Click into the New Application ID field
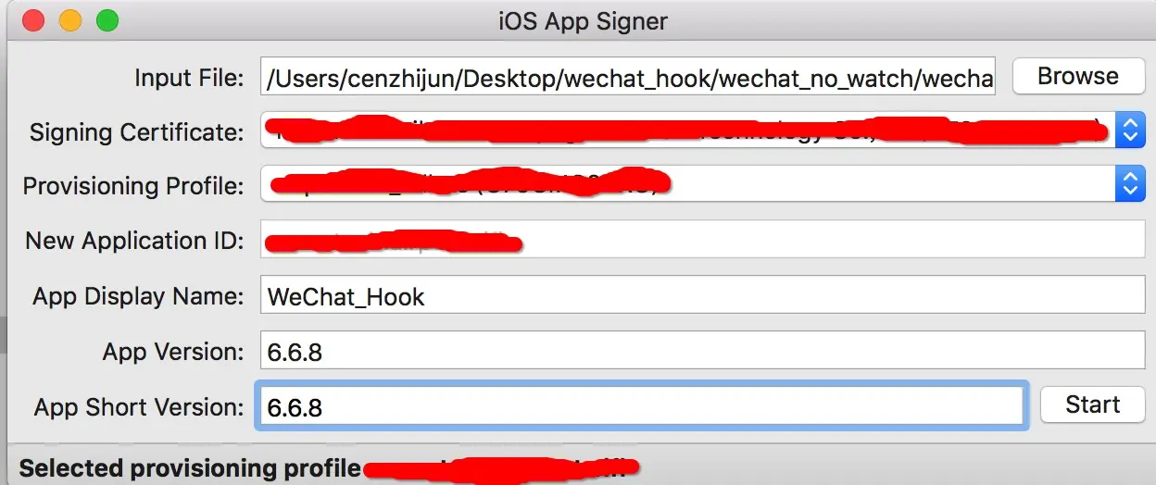 pos(703,240)
